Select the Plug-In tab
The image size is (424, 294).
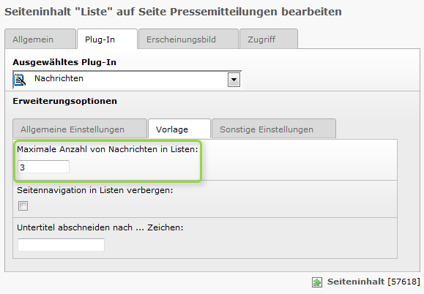[x=108, y=39]
